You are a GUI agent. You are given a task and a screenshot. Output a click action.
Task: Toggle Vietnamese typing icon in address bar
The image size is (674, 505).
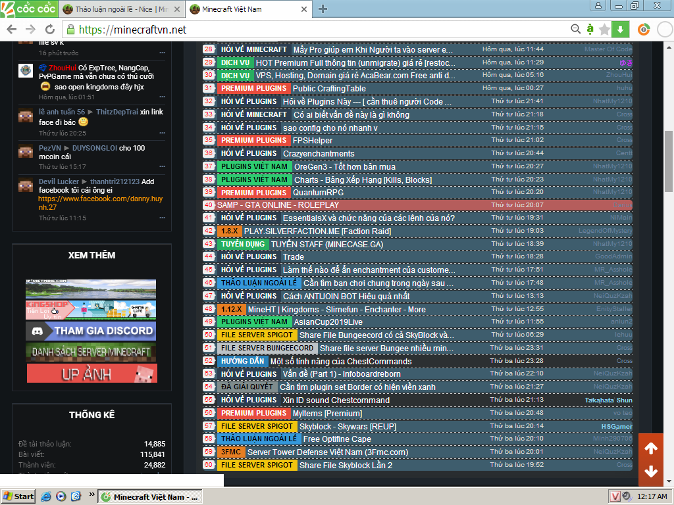coord(590,29)
